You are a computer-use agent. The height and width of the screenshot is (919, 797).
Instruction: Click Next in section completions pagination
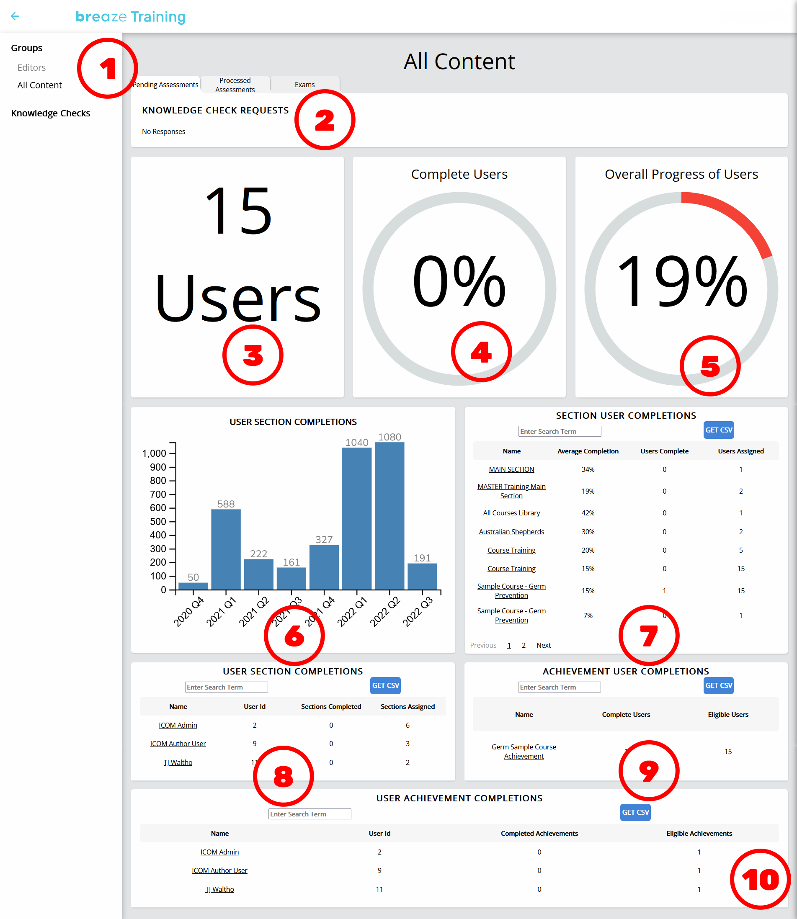point(544,645)
